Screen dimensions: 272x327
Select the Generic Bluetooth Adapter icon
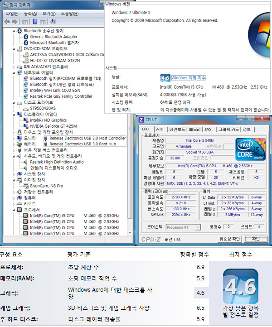(x=26, y=37)
